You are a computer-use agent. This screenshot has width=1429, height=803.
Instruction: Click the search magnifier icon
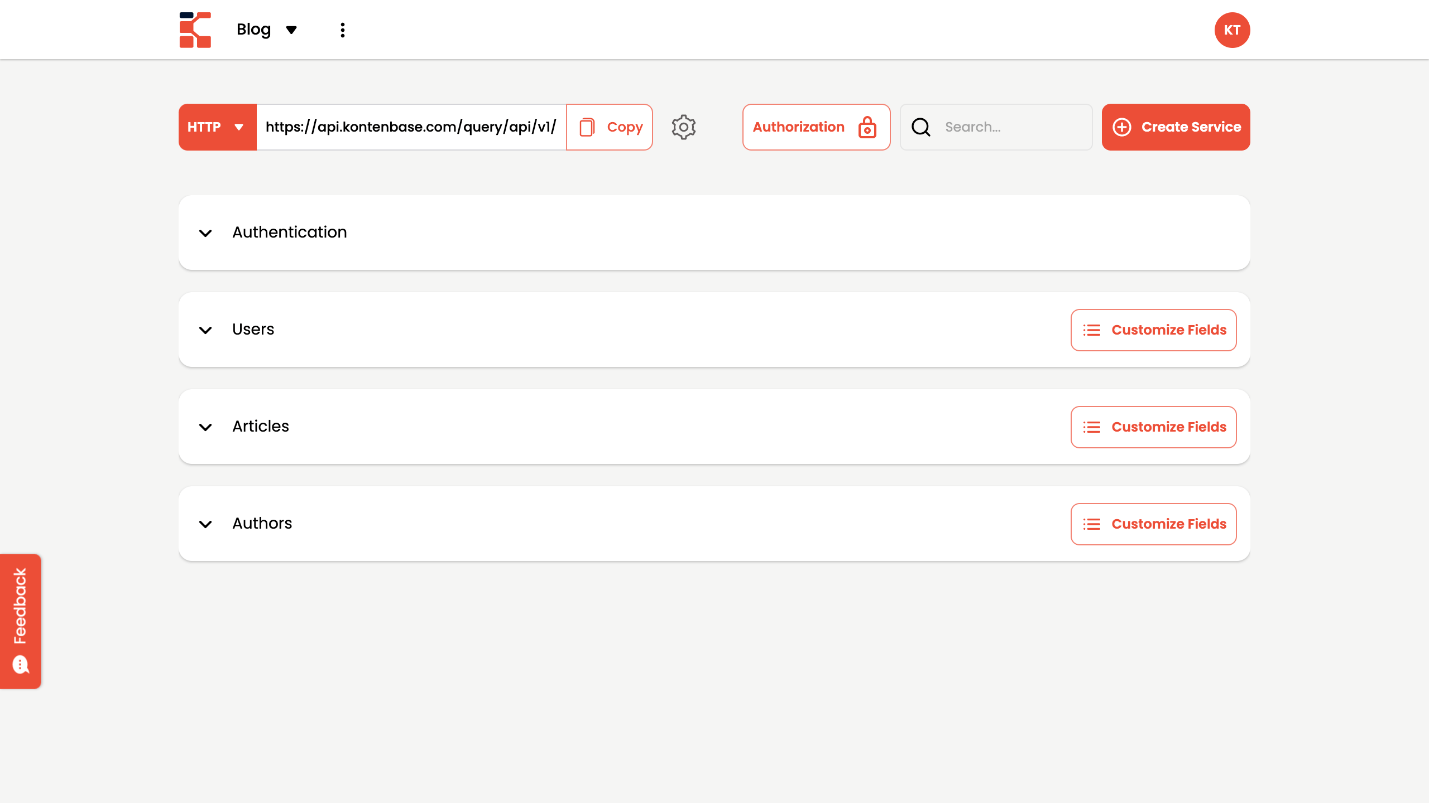920,127
